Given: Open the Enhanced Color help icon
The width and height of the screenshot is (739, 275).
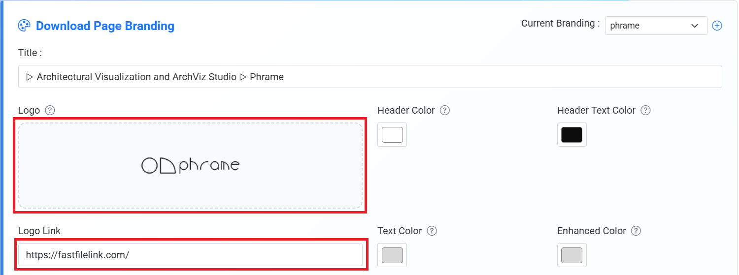Looking at the screenshot, I should pos(636,231).
